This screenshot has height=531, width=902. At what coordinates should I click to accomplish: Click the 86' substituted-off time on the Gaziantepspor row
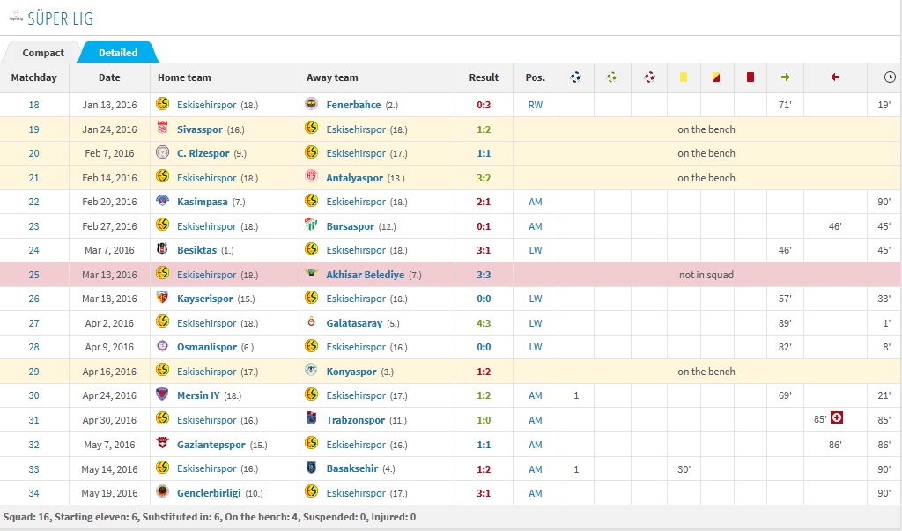[x=835, y=445]
